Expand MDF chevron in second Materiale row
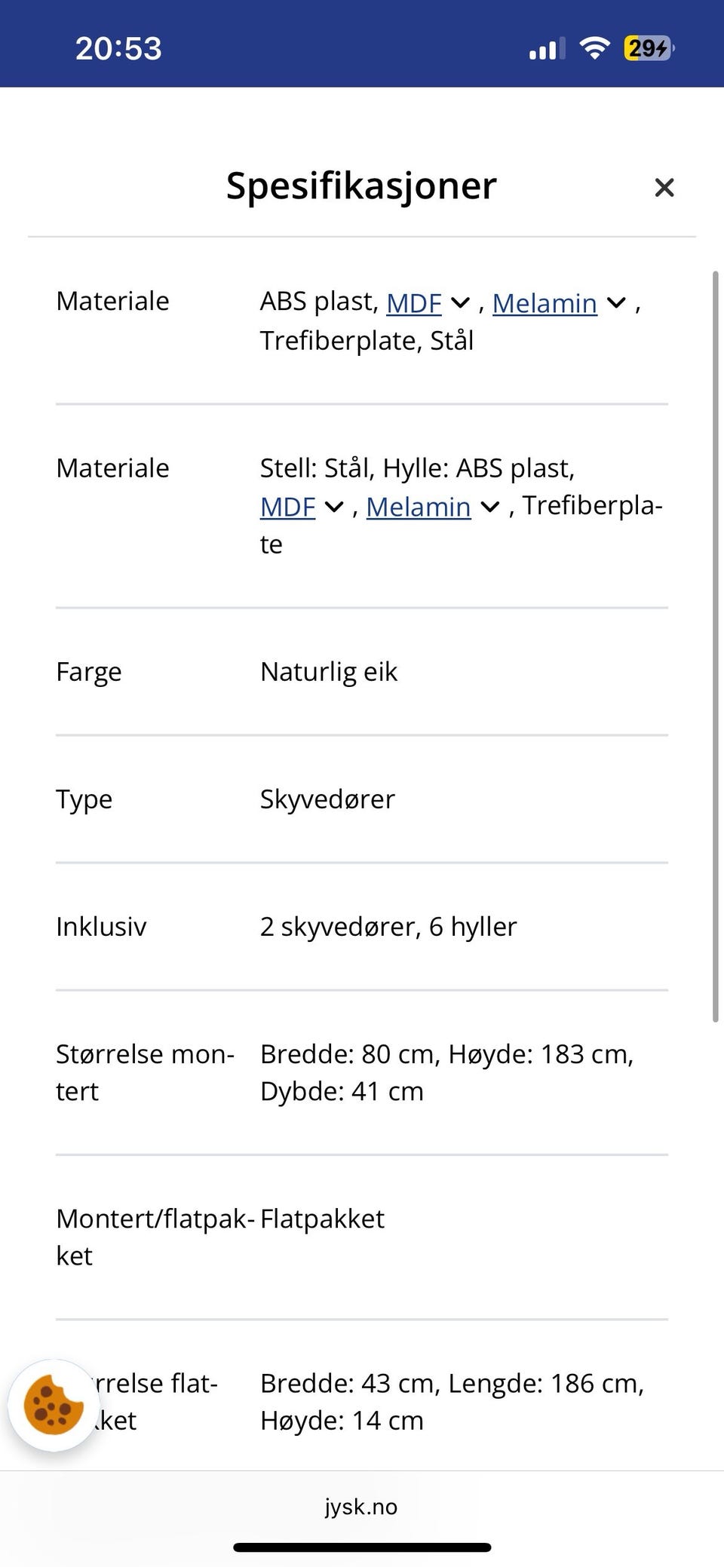 (x=333, y=507)
